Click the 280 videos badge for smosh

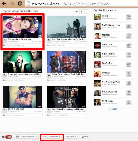click(x=129, y=17)
